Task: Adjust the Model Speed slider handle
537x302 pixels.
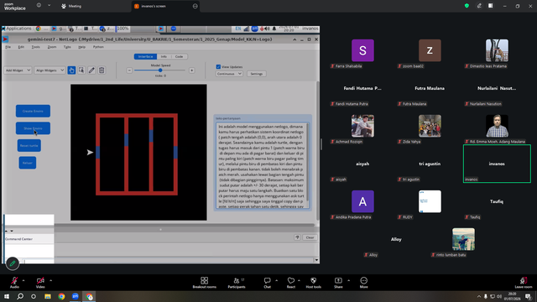Action: (x=160, y=70)
